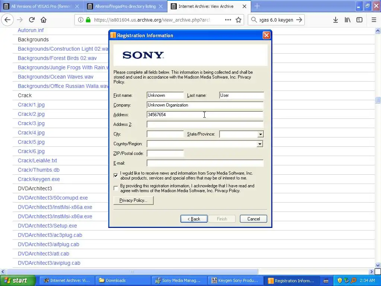Click the Cancel button in dialog
This screenshot has height=286, width=381.
(253, 219)
